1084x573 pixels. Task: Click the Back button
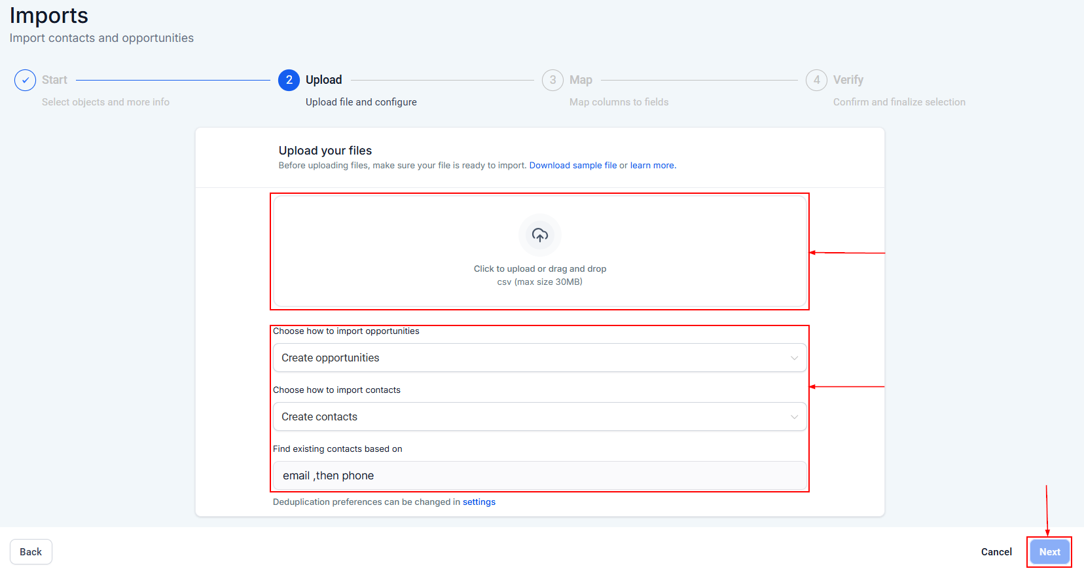[x=31, y=552]
